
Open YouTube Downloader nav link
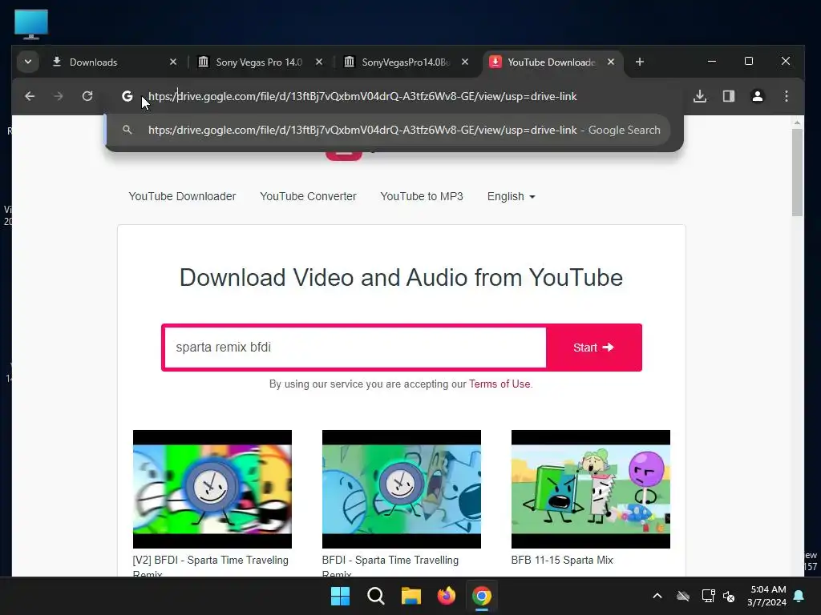[x=182, y=197]
